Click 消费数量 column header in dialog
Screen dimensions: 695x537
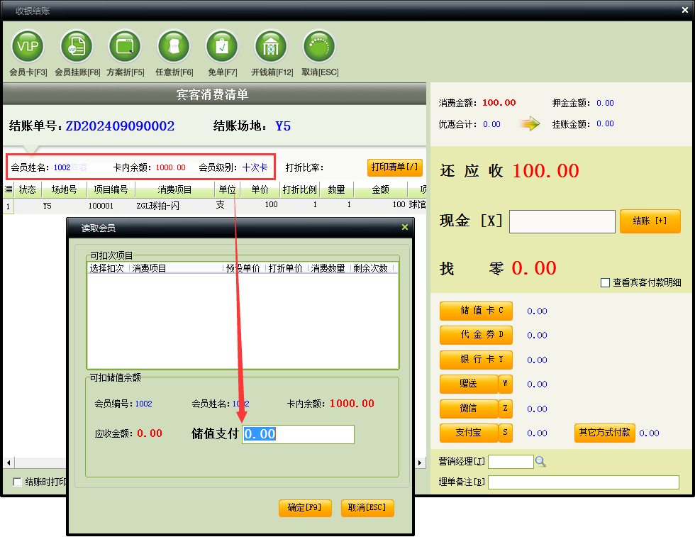(x=328, y=268)
